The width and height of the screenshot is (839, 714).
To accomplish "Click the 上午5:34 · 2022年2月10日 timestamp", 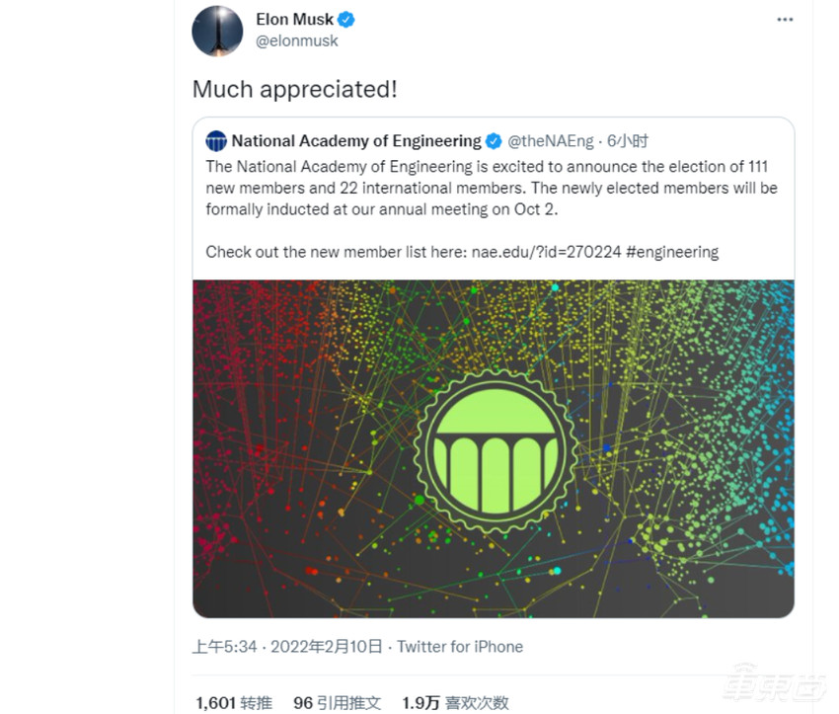I will click(287, 647).
